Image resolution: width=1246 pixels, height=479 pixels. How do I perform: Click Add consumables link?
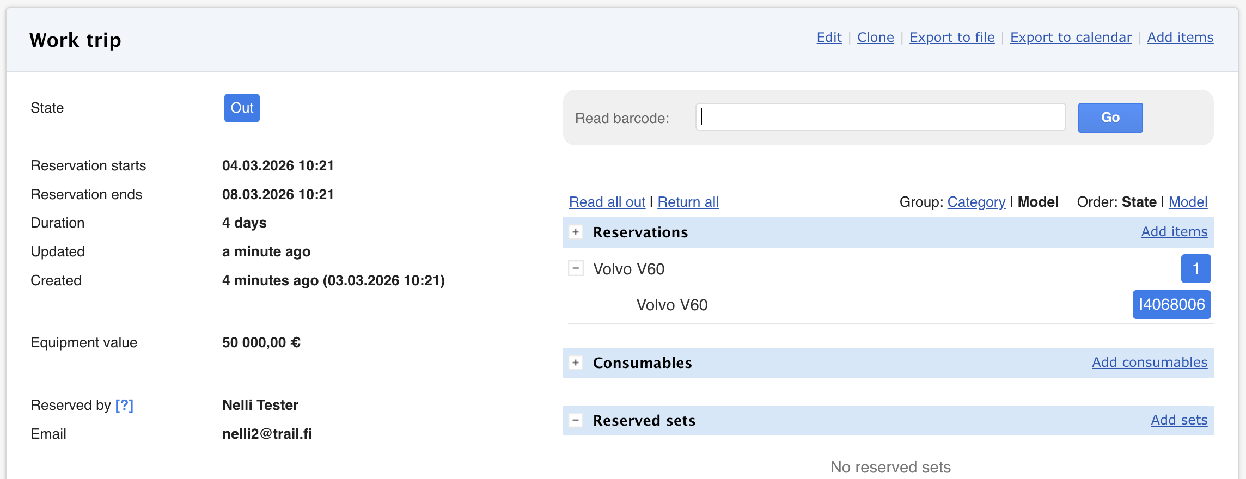(1150, 363)
